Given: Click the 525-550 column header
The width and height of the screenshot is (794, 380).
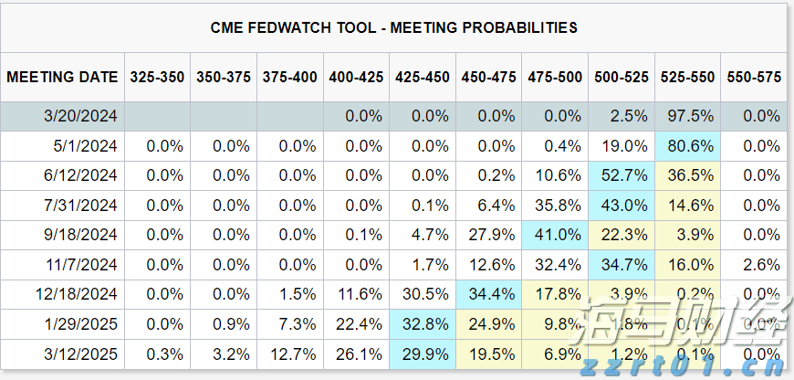Looking at the screenshot, I should pos(687,78).
